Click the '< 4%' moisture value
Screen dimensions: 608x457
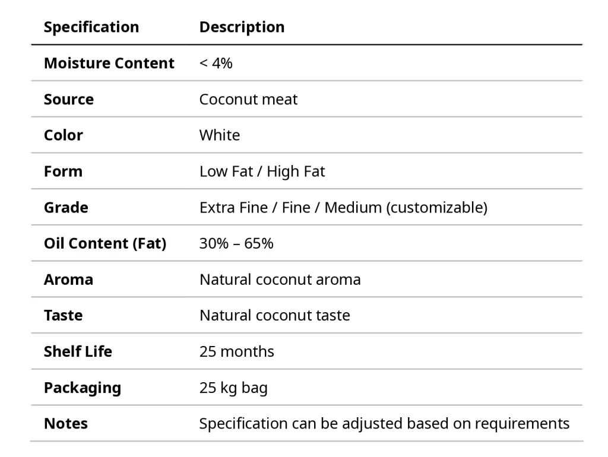(216, 64)
